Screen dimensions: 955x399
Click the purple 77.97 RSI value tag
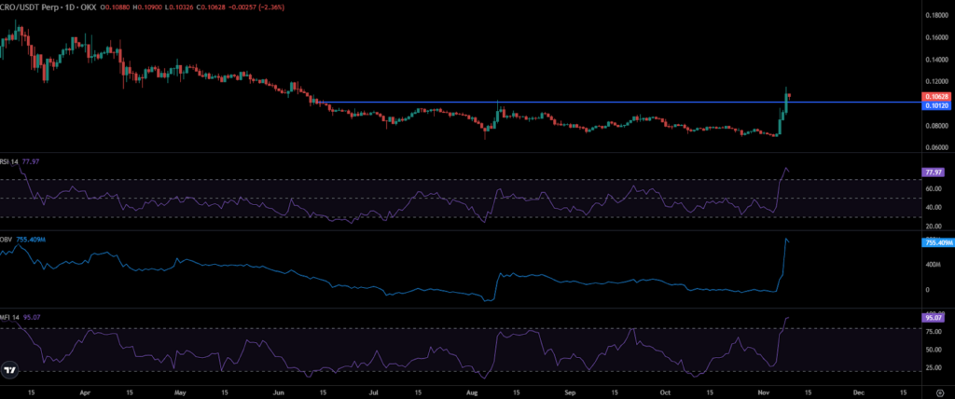coord(934,172)
